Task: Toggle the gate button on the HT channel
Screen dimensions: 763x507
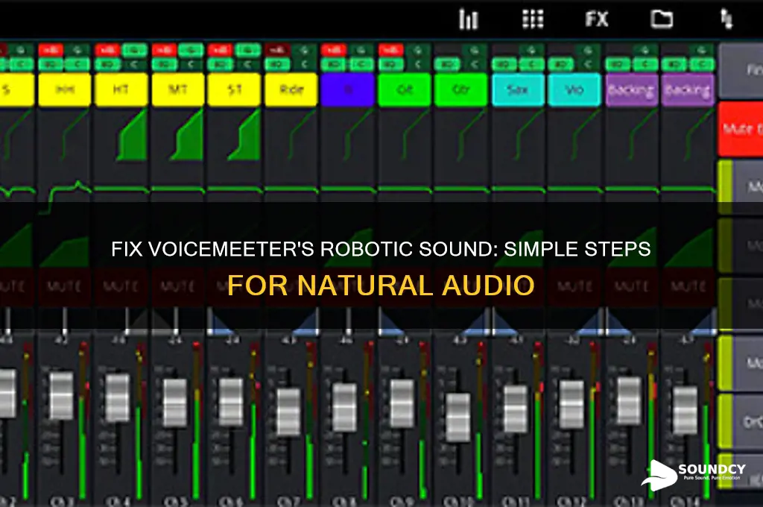Action: [134, 50]
